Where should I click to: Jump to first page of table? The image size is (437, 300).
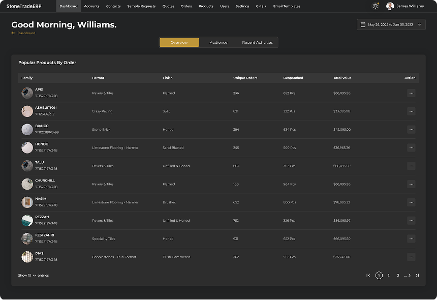coord(368,275)
